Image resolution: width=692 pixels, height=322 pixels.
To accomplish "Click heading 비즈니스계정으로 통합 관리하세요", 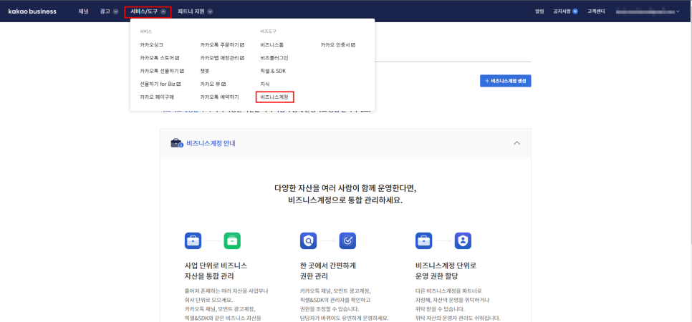I will pos(345,200).
